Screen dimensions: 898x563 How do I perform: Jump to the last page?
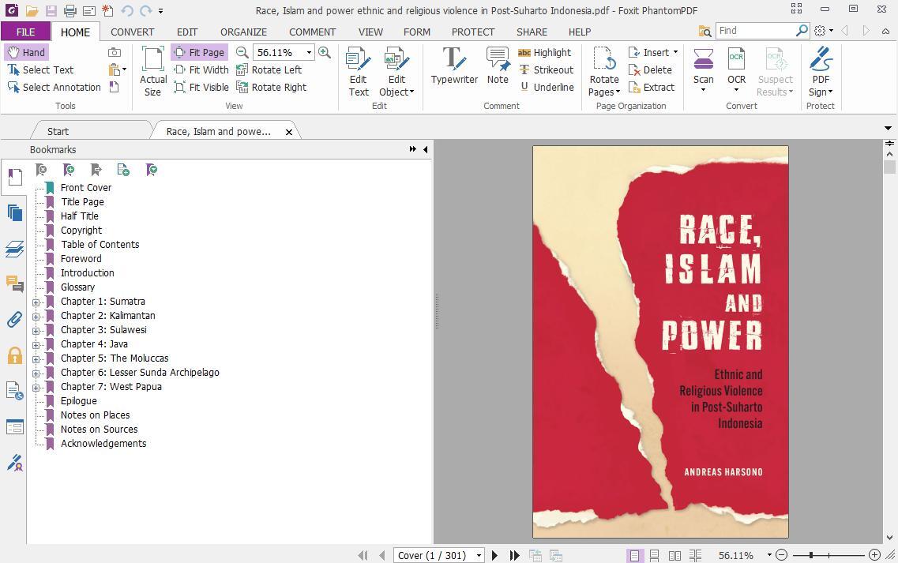click(x=514, y=555)
